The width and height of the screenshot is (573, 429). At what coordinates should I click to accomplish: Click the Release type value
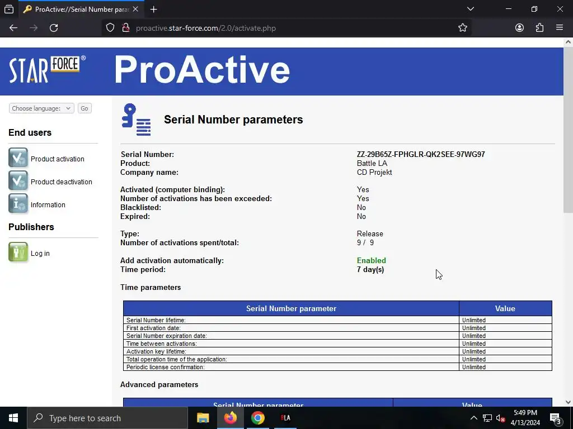click(370, 234)
